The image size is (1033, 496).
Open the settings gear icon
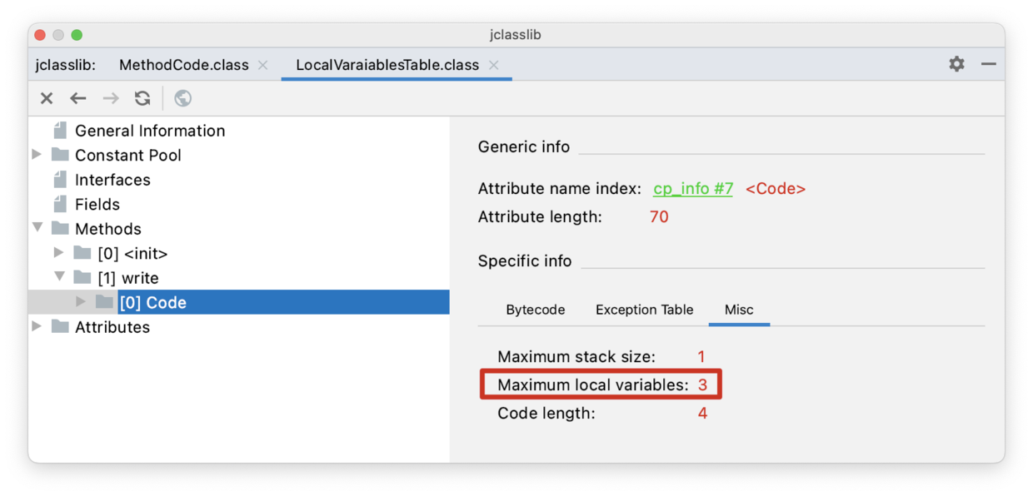click(956, 64)
